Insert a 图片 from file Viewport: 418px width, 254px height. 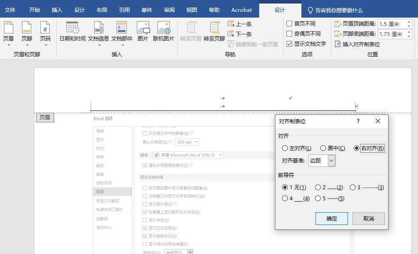click(143, 33)
